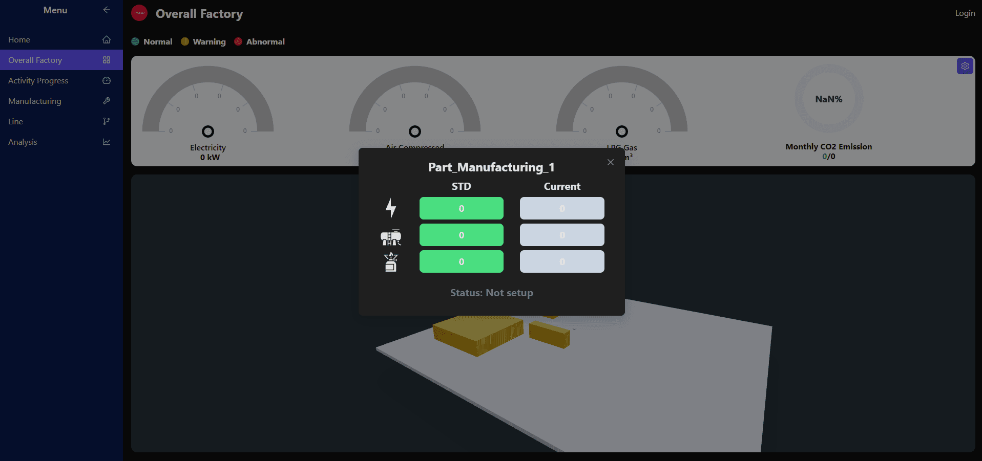Click the air compressor STD green value

[x=462, y=235]
